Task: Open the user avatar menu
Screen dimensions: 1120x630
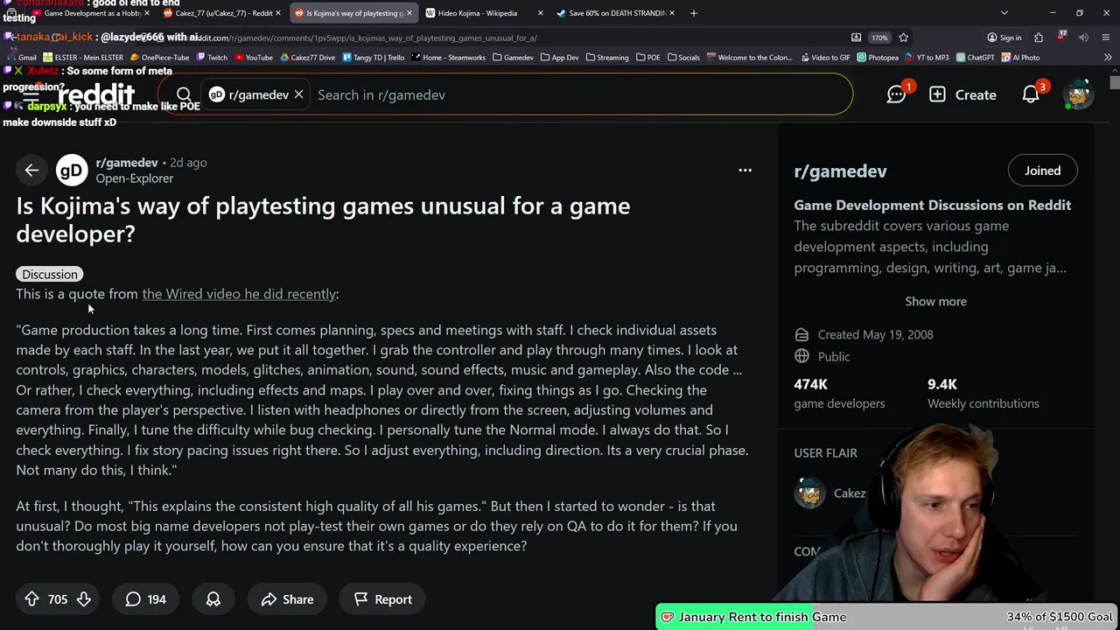Action: (x=1078, y=94)
